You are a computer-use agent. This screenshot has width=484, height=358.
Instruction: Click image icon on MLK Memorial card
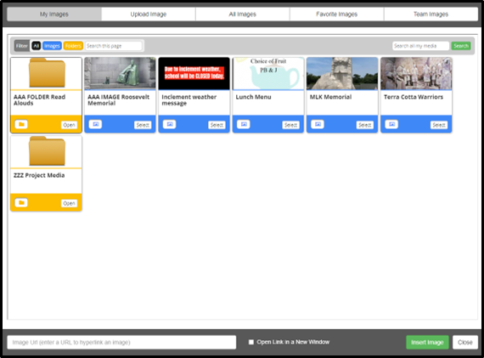(x=318, y=124)
